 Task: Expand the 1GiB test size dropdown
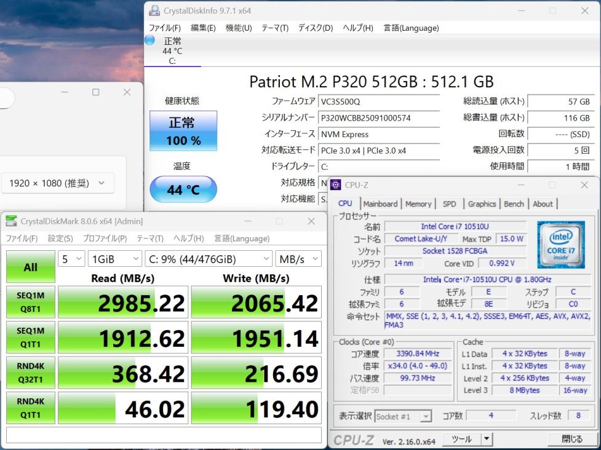click(x=114, y=259)
